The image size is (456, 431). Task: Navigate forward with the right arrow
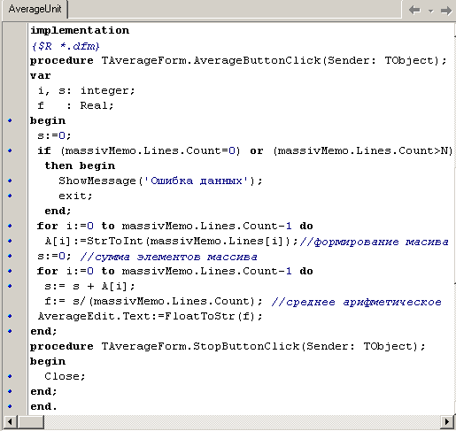click(446, 11)
